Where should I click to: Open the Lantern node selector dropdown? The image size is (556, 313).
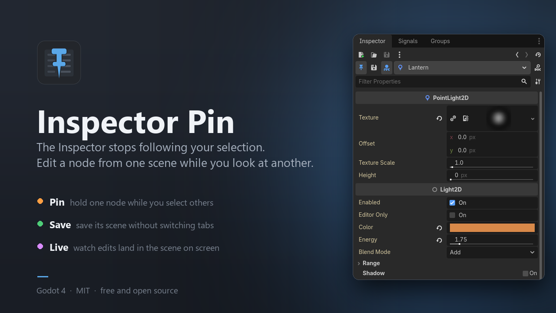(462, 68)
